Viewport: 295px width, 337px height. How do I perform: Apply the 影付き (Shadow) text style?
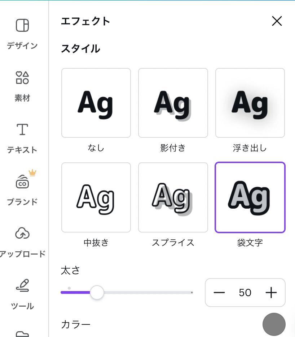tap(173, 103)
